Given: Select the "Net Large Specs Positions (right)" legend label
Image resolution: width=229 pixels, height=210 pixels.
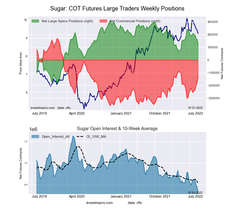Looking at the screenshot, I should 65,21.
